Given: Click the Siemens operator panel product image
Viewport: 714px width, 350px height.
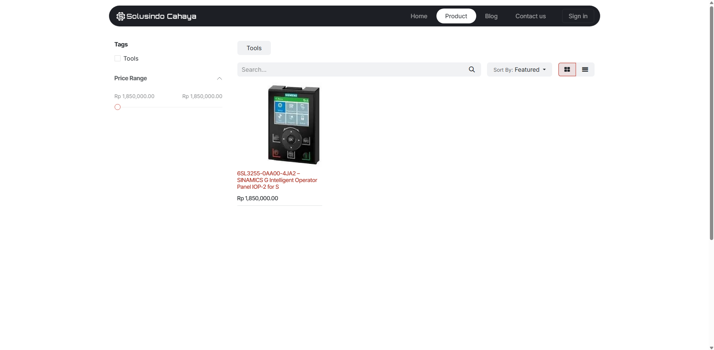Looking at the screenshot, I should click(294, 124).
